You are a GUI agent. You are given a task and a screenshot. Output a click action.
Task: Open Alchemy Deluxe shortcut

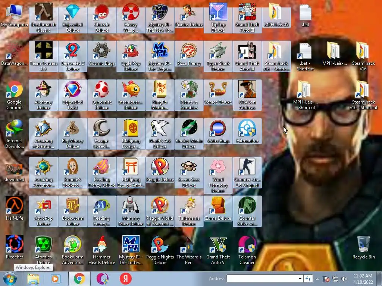tap(44, 95)
